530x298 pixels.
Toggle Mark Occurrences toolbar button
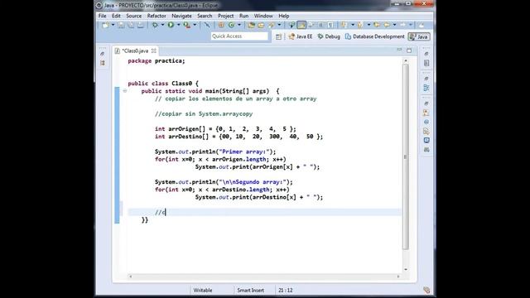[x=301, y=25]
